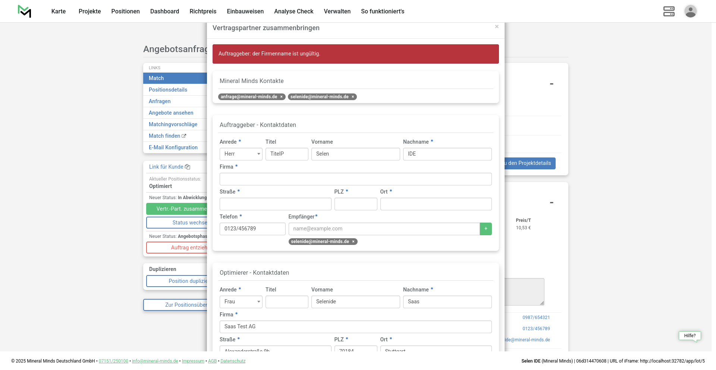Click the Empfänger email input field
The height and width of the screenshot is (370, 716).
tap(384, 229)
